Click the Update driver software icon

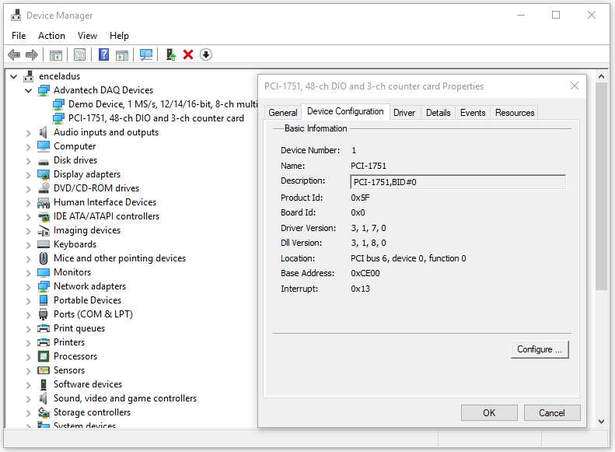(169, 54)
